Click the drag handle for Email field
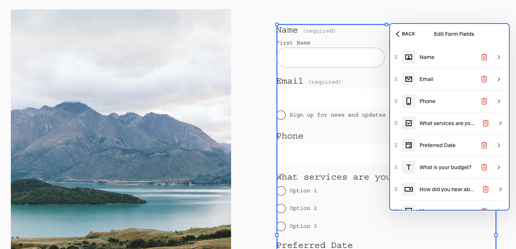Image resolution: width=516 pixels, height=249 pixels. point(396,79)
